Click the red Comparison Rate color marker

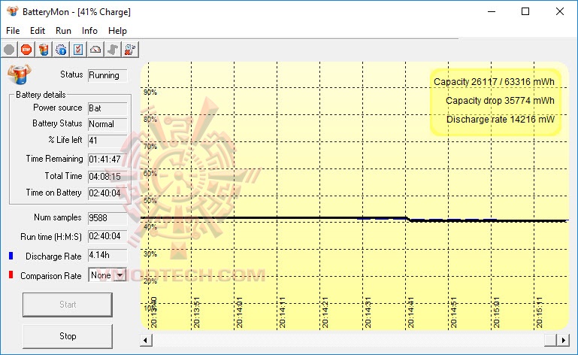11,275
